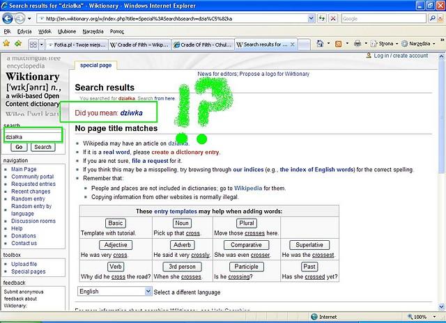Open the Strona page menu
This screenshot has height=323, width=446.
click(384, 44)
